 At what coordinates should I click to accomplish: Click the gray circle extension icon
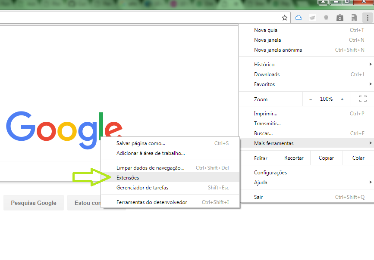pos(326,18)
